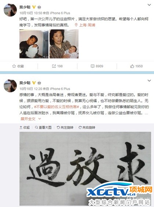Open hashtag #不要以爱的名义互相伤害#
Viewport: 154px width, 207px height.
[x=56, y=107]
